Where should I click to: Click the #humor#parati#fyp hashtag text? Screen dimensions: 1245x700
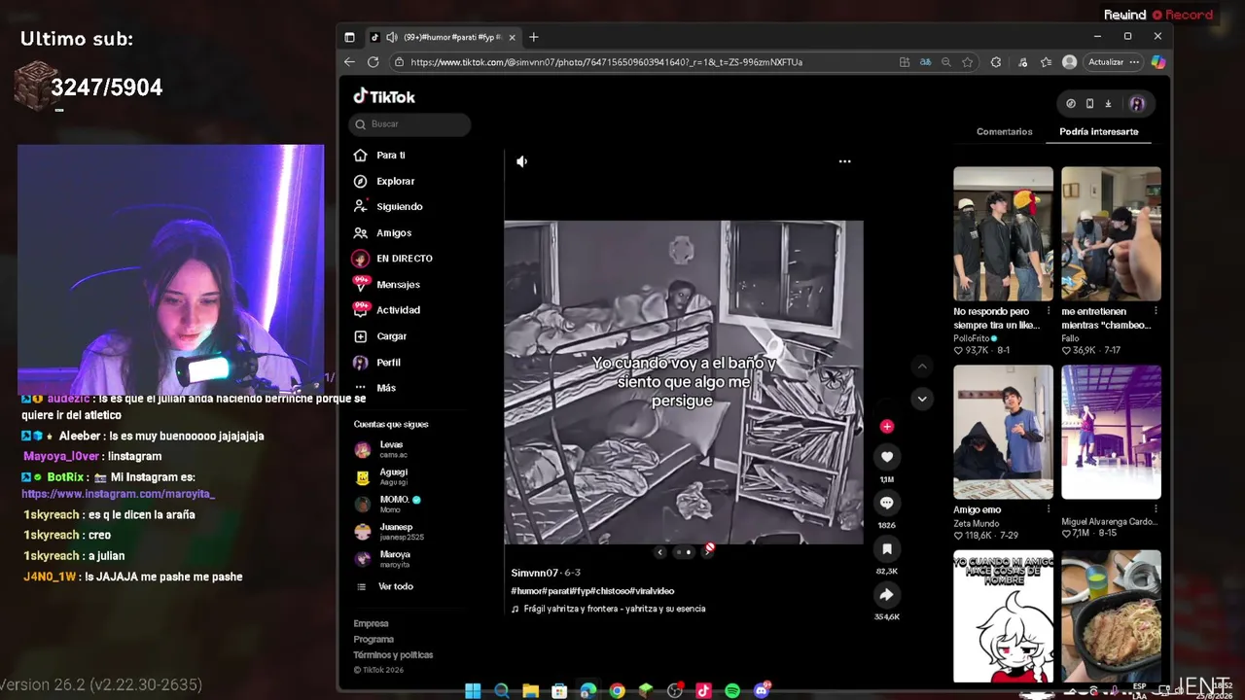pyautogui.click(x=592, y=591)
